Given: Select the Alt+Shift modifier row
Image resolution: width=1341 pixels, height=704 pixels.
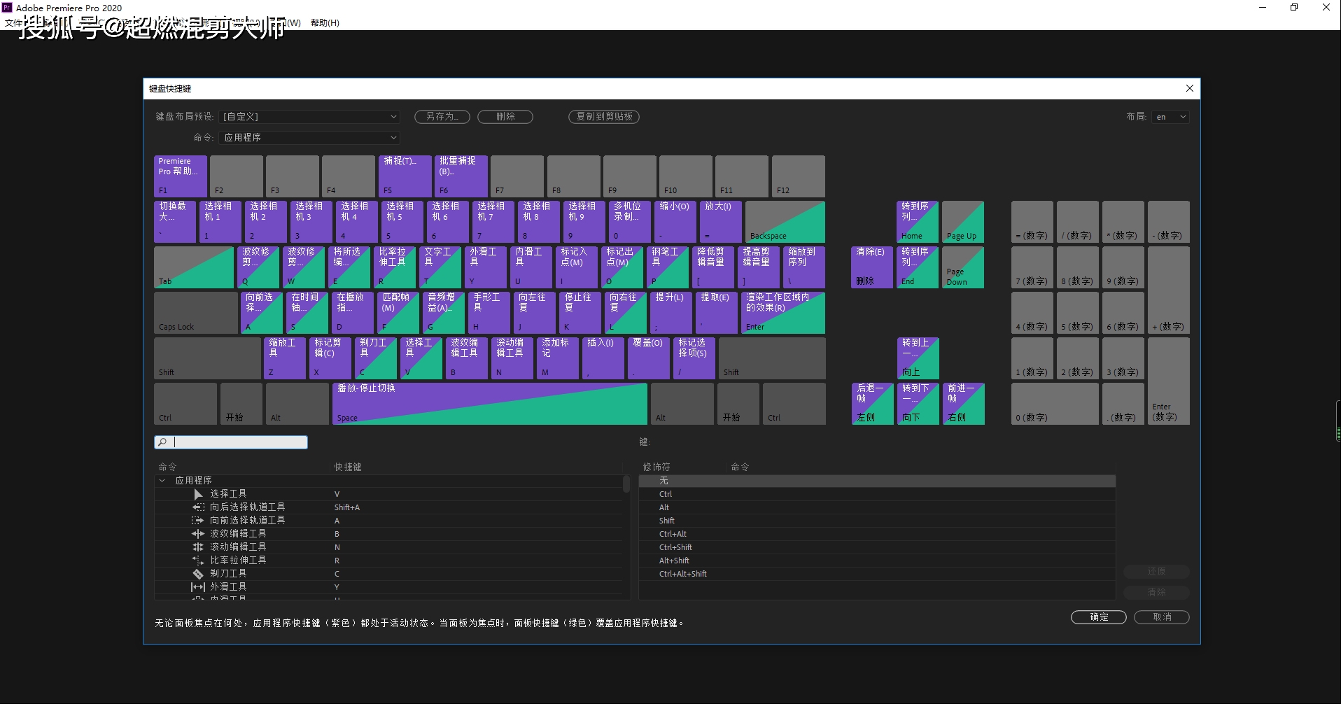Looking at the screenshot, I should 877,561.
